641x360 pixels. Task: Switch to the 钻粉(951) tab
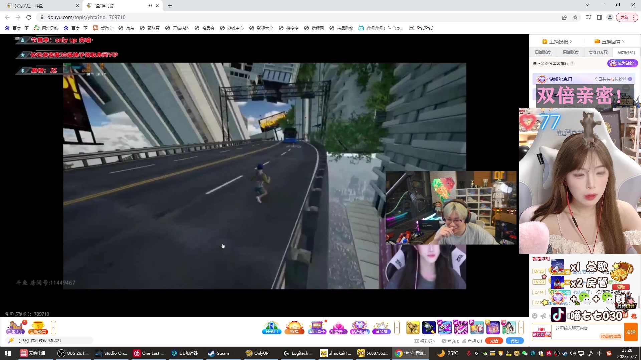[626, 52]
